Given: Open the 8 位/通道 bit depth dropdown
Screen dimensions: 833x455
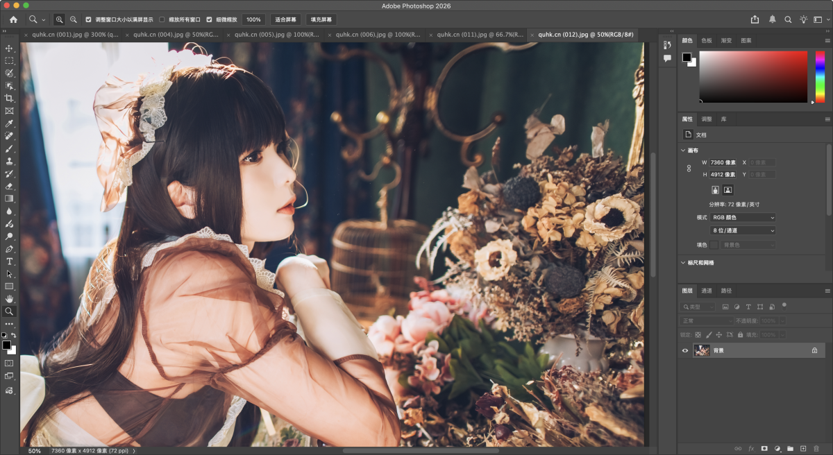Looking at the screenshot, I should [743, 230].
